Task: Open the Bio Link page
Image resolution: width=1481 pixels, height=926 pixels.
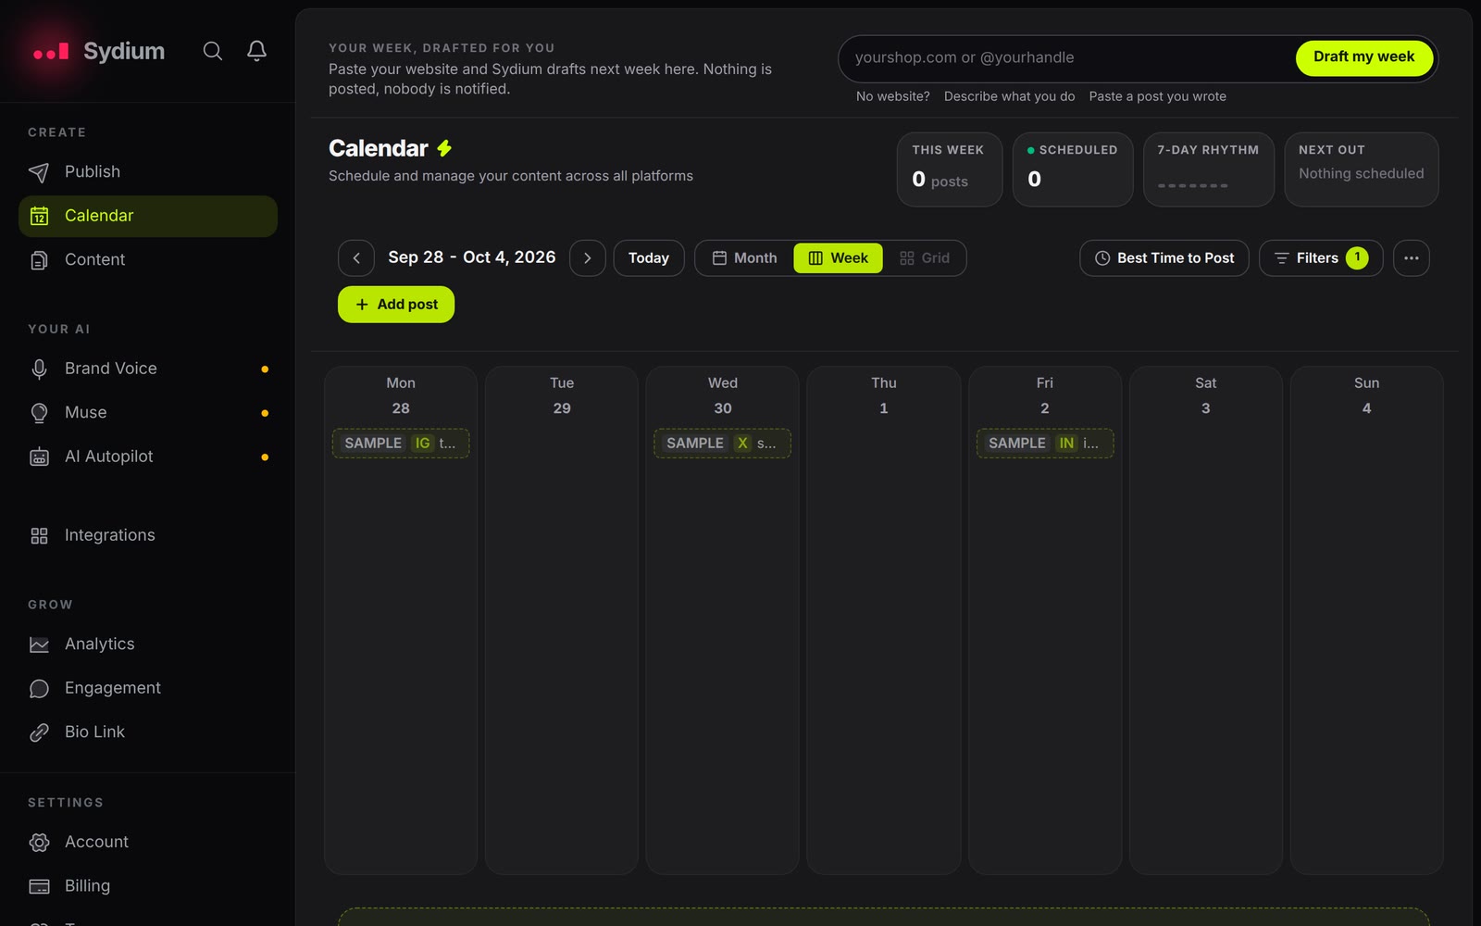Action: (x=148, y=732)
